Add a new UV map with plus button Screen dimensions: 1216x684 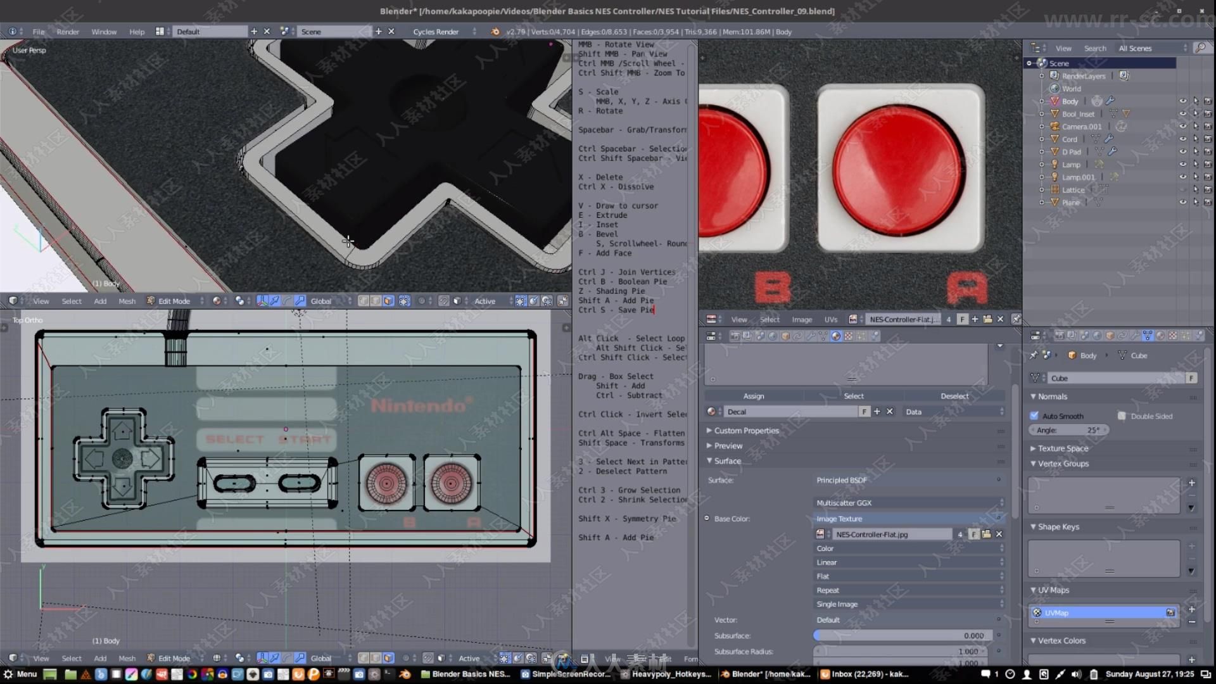pos(1191,609)
